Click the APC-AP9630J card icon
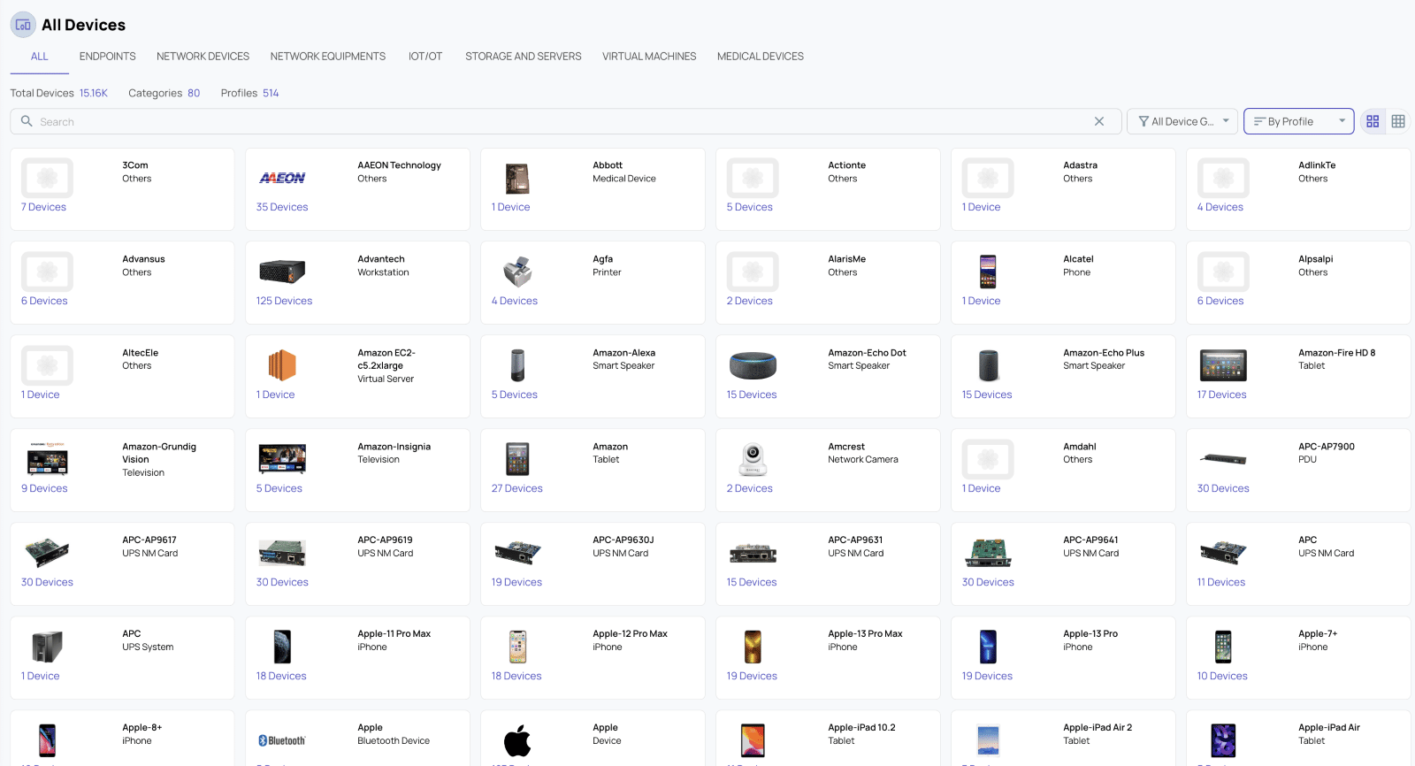Screen dimensions: 1415x766 517,553
